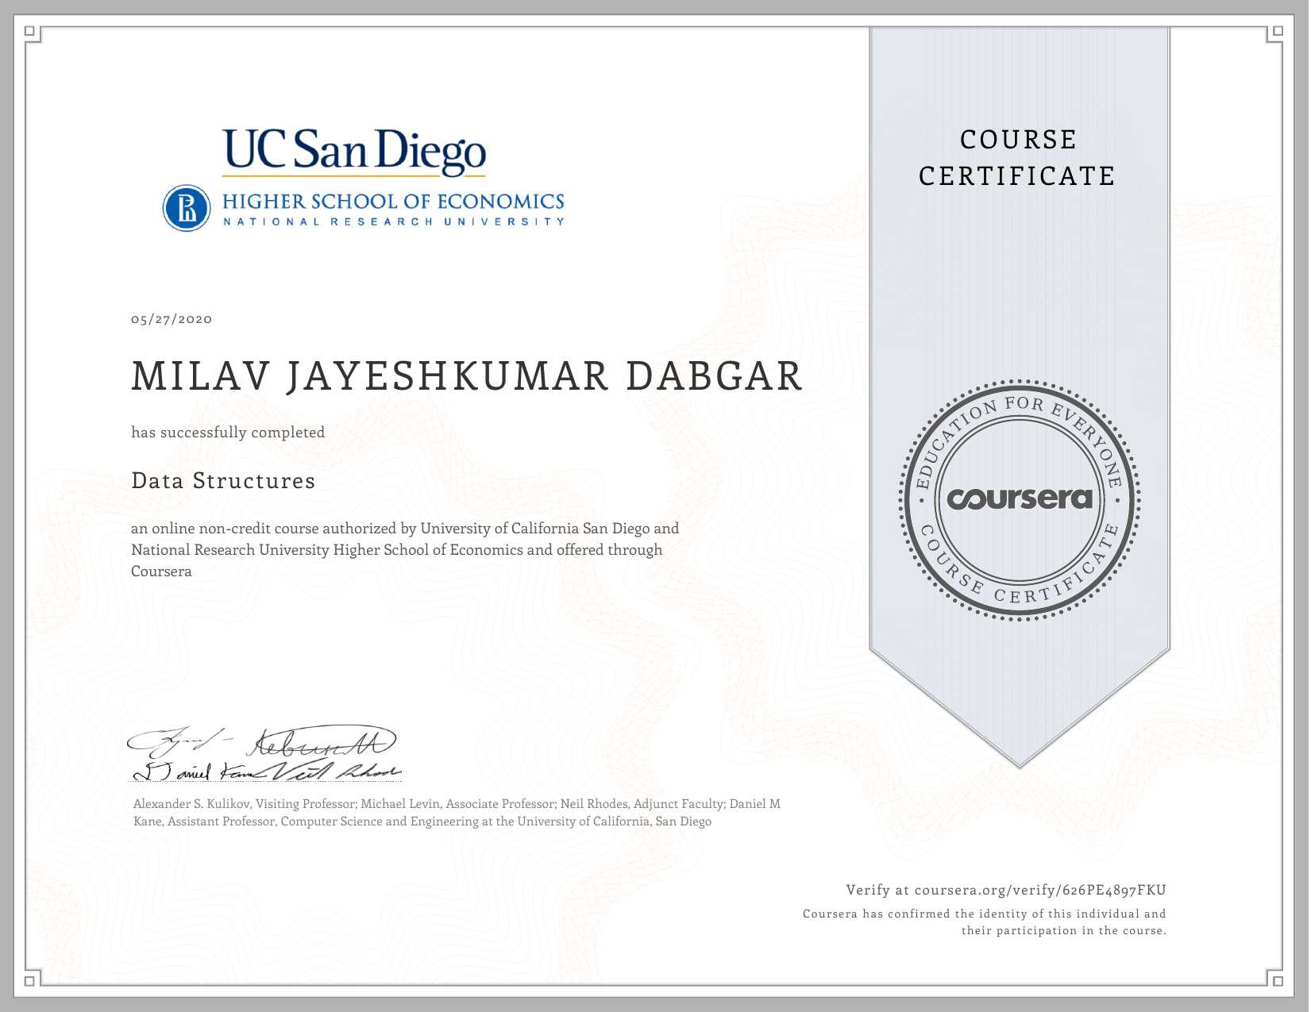Open the coursera.org/verify/626PE4897FKU link

pos(1039,890)
